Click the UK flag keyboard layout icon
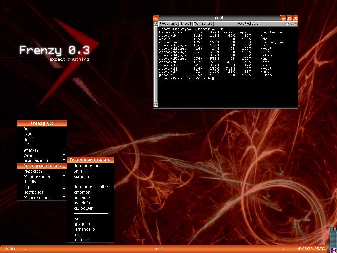 tap(333, 250)
